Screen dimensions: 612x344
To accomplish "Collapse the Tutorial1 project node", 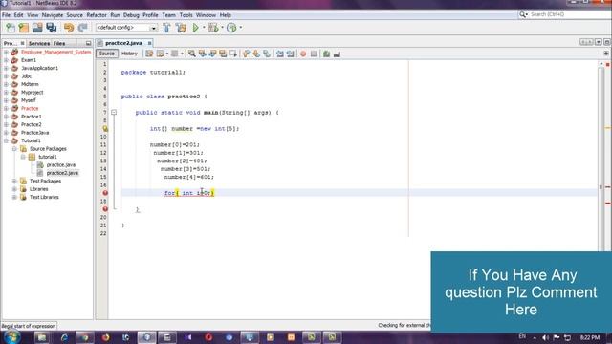I will (x=6, y=140).
